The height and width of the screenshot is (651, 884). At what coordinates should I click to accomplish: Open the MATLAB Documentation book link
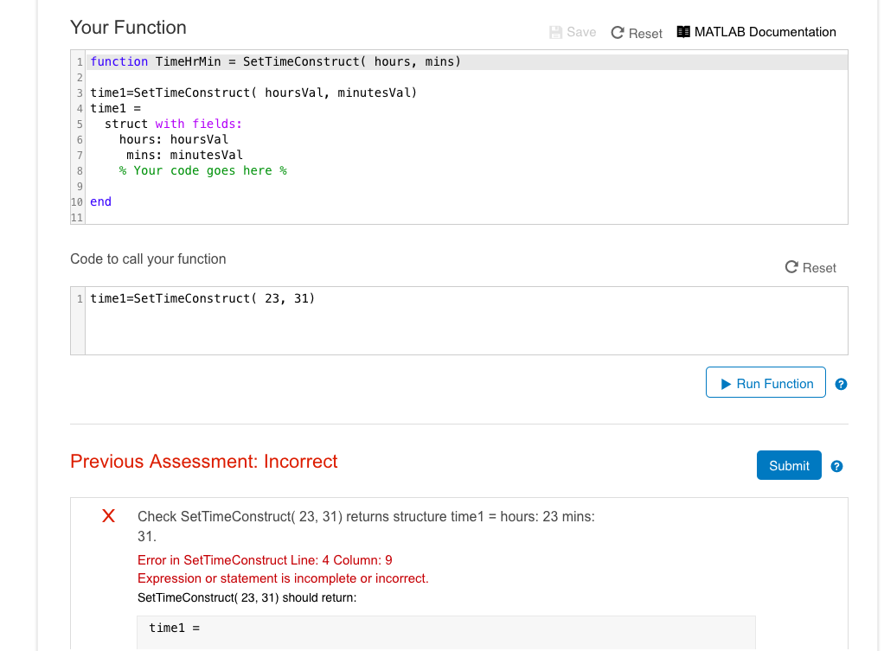coord(756,32)
